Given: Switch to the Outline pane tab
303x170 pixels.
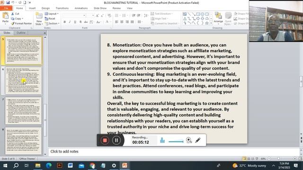Looking at the screenshot, I should (21, 33).
